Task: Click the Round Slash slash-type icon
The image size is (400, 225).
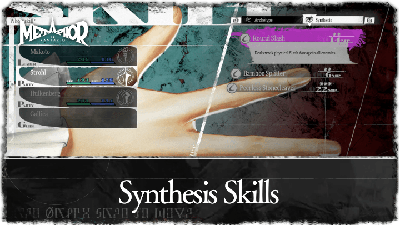Action: (245, 38)
